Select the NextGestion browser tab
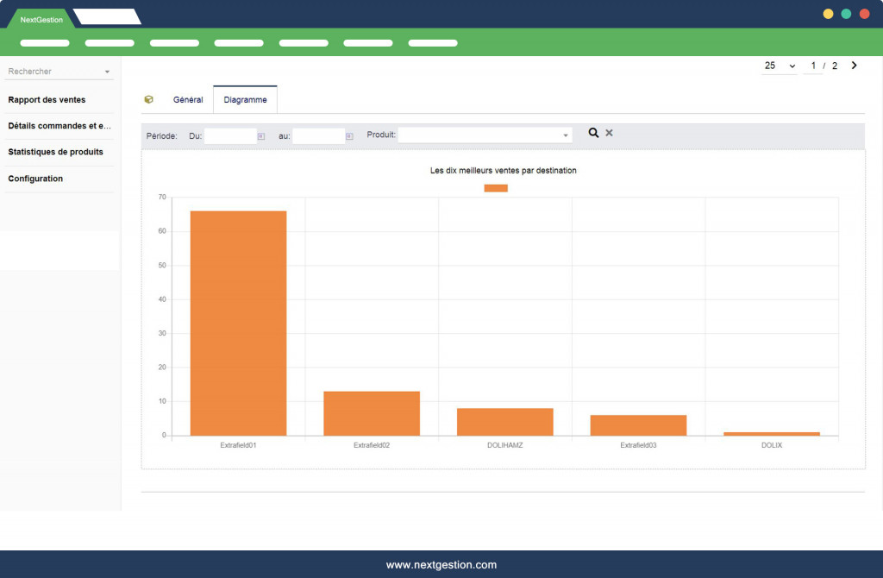Screen dimensions: 883x578 (x=41, y=19)
